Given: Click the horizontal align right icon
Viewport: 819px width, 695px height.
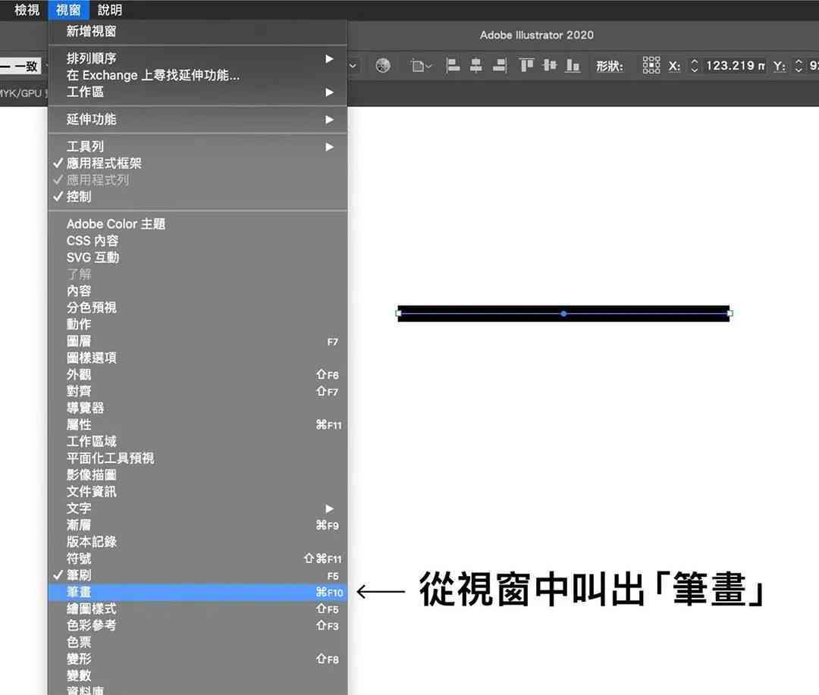Looking at the screenshot, I should (x=500, y=66).
